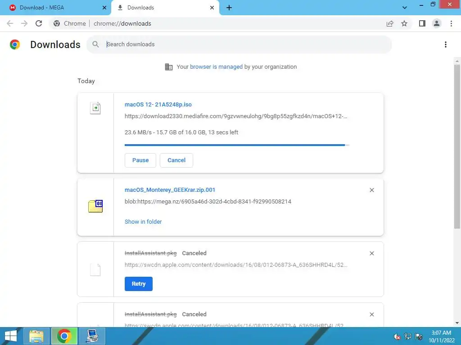Open the profile avatar menu
The height and width of the screenshot is (345, 461).
point(437,23)
